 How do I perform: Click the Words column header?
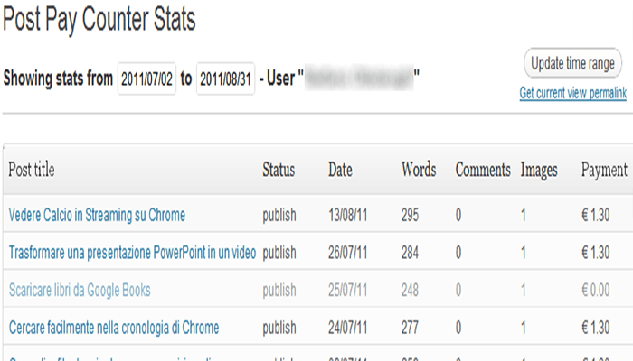(419, 170)
